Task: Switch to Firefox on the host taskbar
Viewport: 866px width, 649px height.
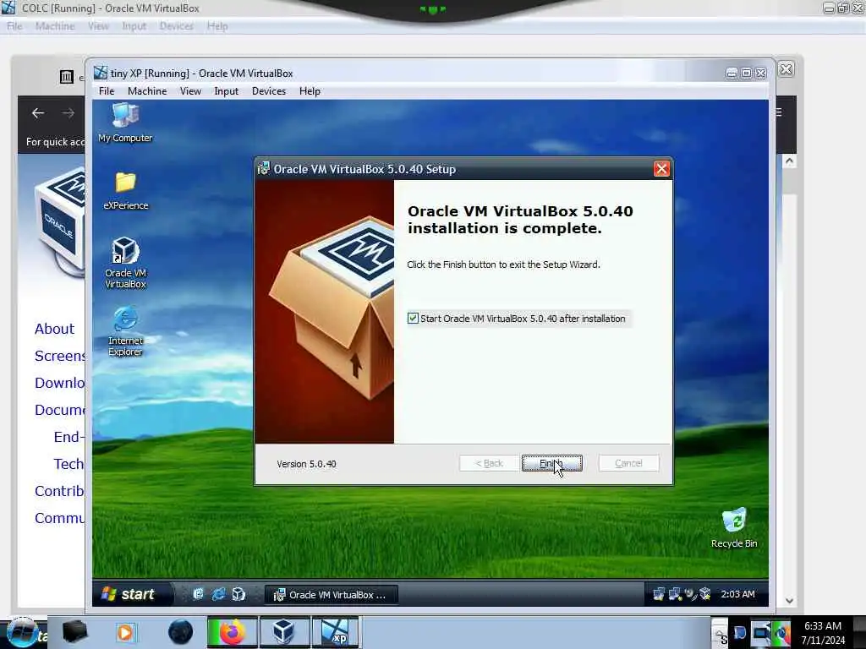Action: [x=232, y=632]
